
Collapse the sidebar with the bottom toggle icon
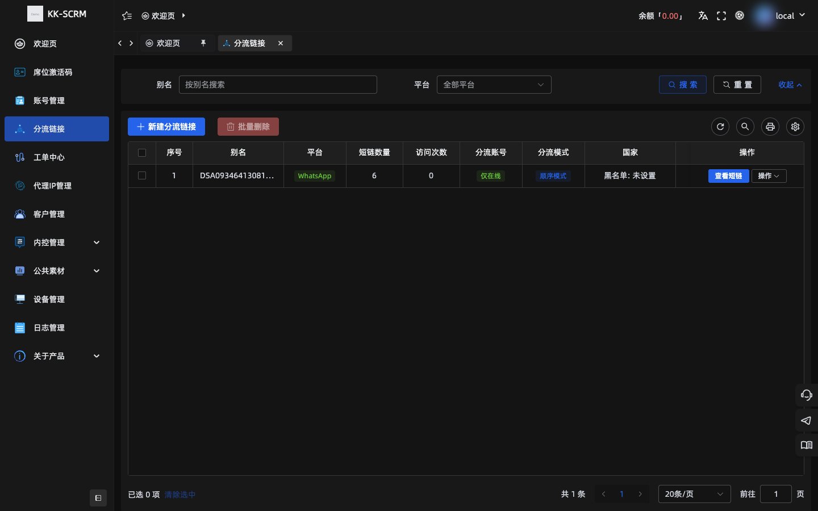pos(98,498)
